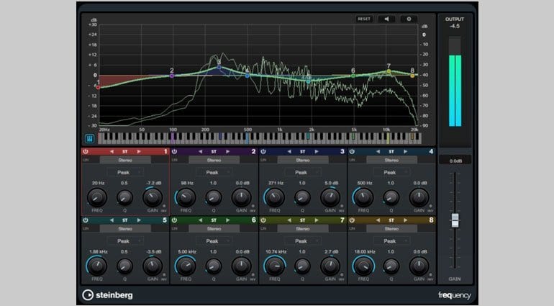
Task: Click the RESET button
Action: point(364,19)
